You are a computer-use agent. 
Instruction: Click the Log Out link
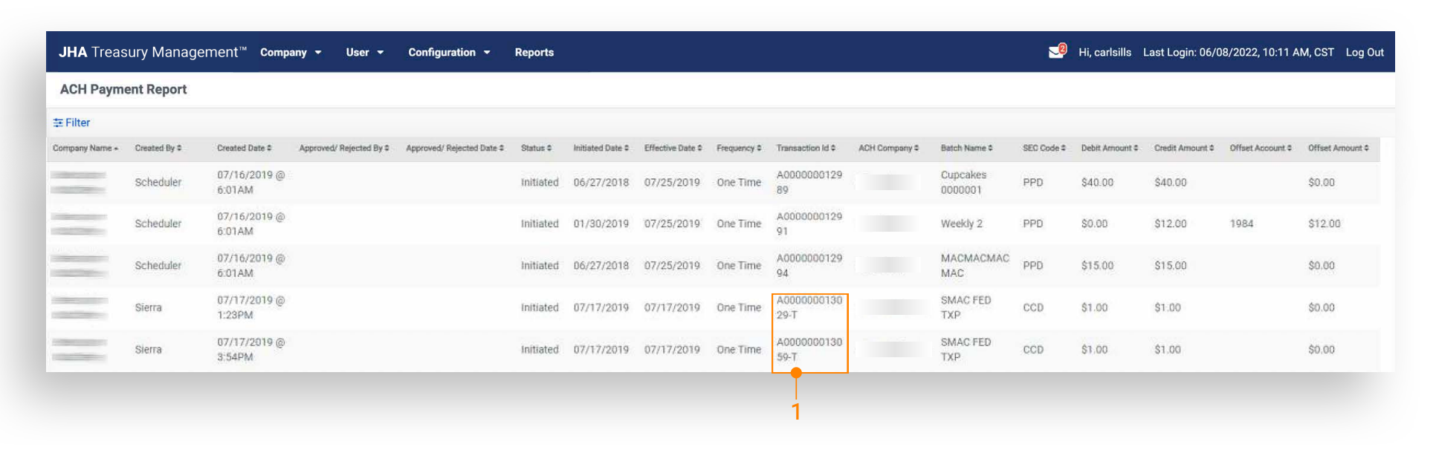click(x=1364, y=53)
